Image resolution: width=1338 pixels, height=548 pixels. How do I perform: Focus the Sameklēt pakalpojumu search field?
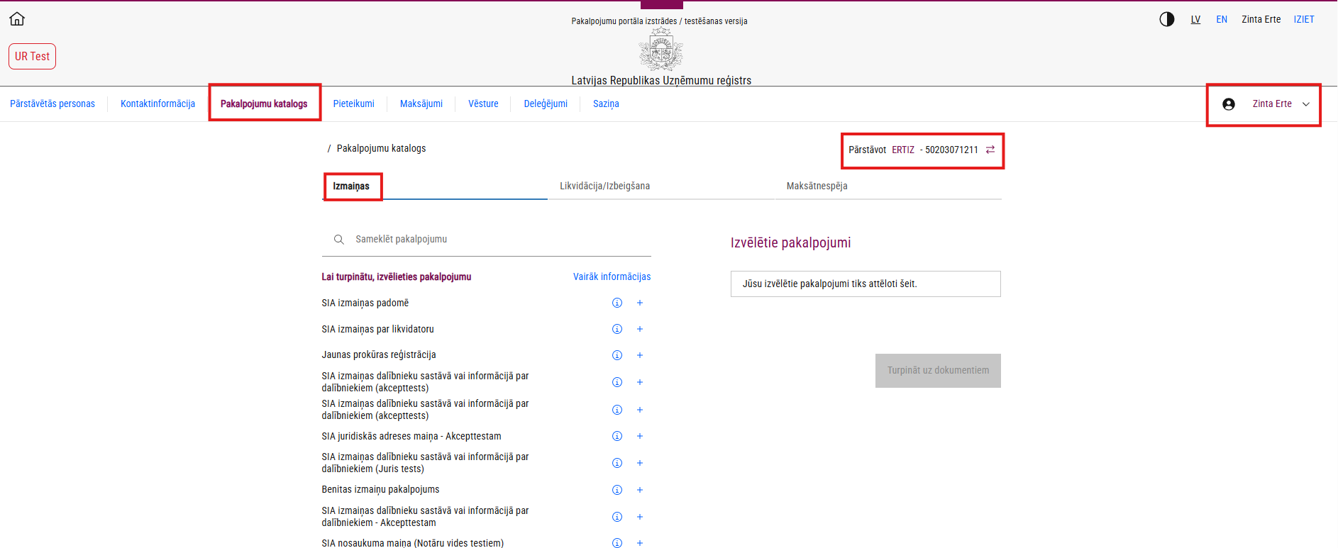(486, 240)
